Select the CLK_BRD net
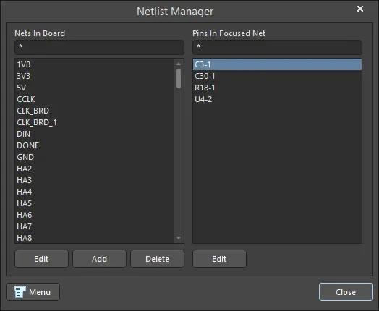Screen dimensions: 379x311 pyautogui.click(x=94, y=111)
